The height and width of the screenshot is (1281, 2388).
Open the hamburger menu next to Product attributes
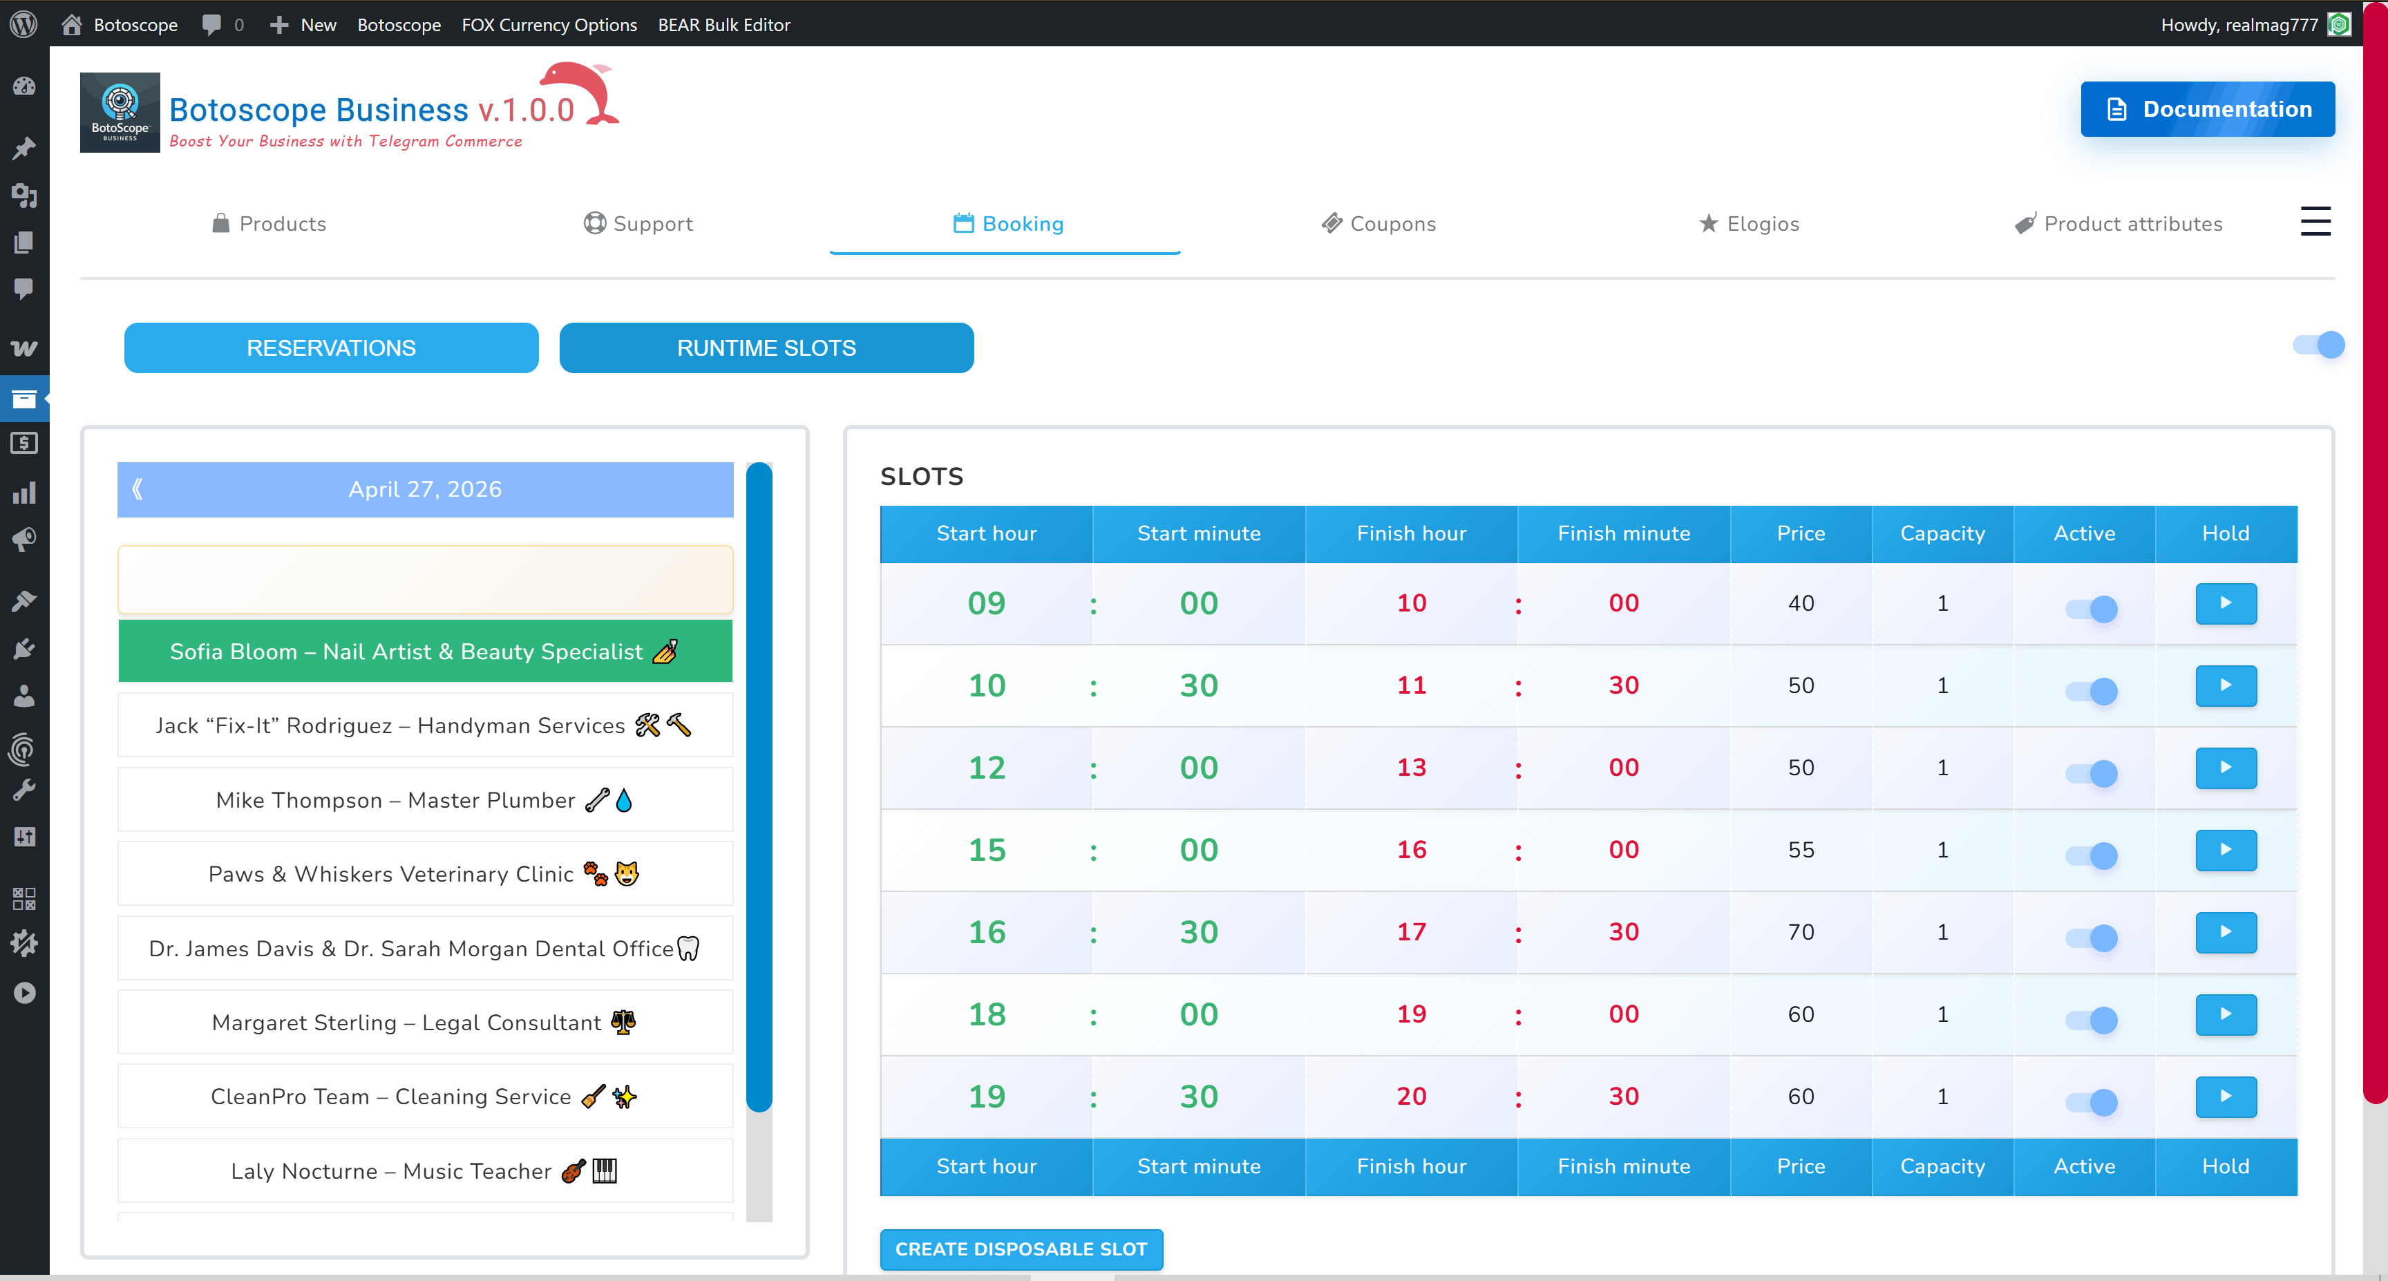tap(2315, 222)
